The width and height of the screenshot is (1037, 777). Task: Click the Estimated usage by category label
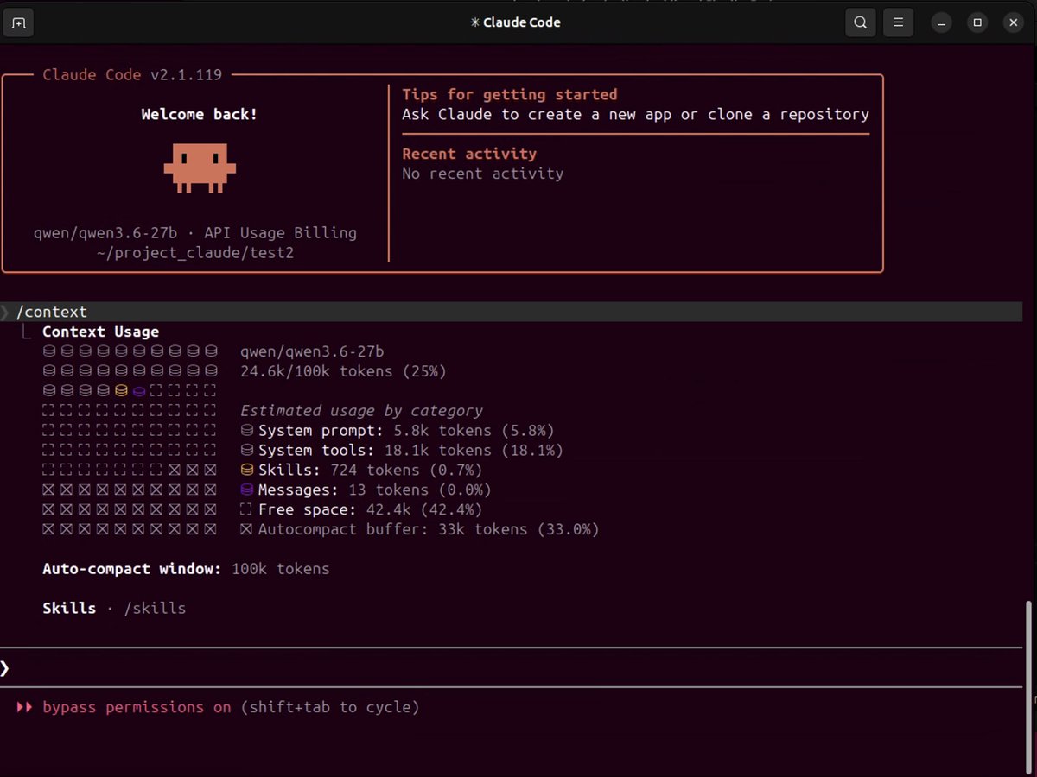(x=361, y=411)
